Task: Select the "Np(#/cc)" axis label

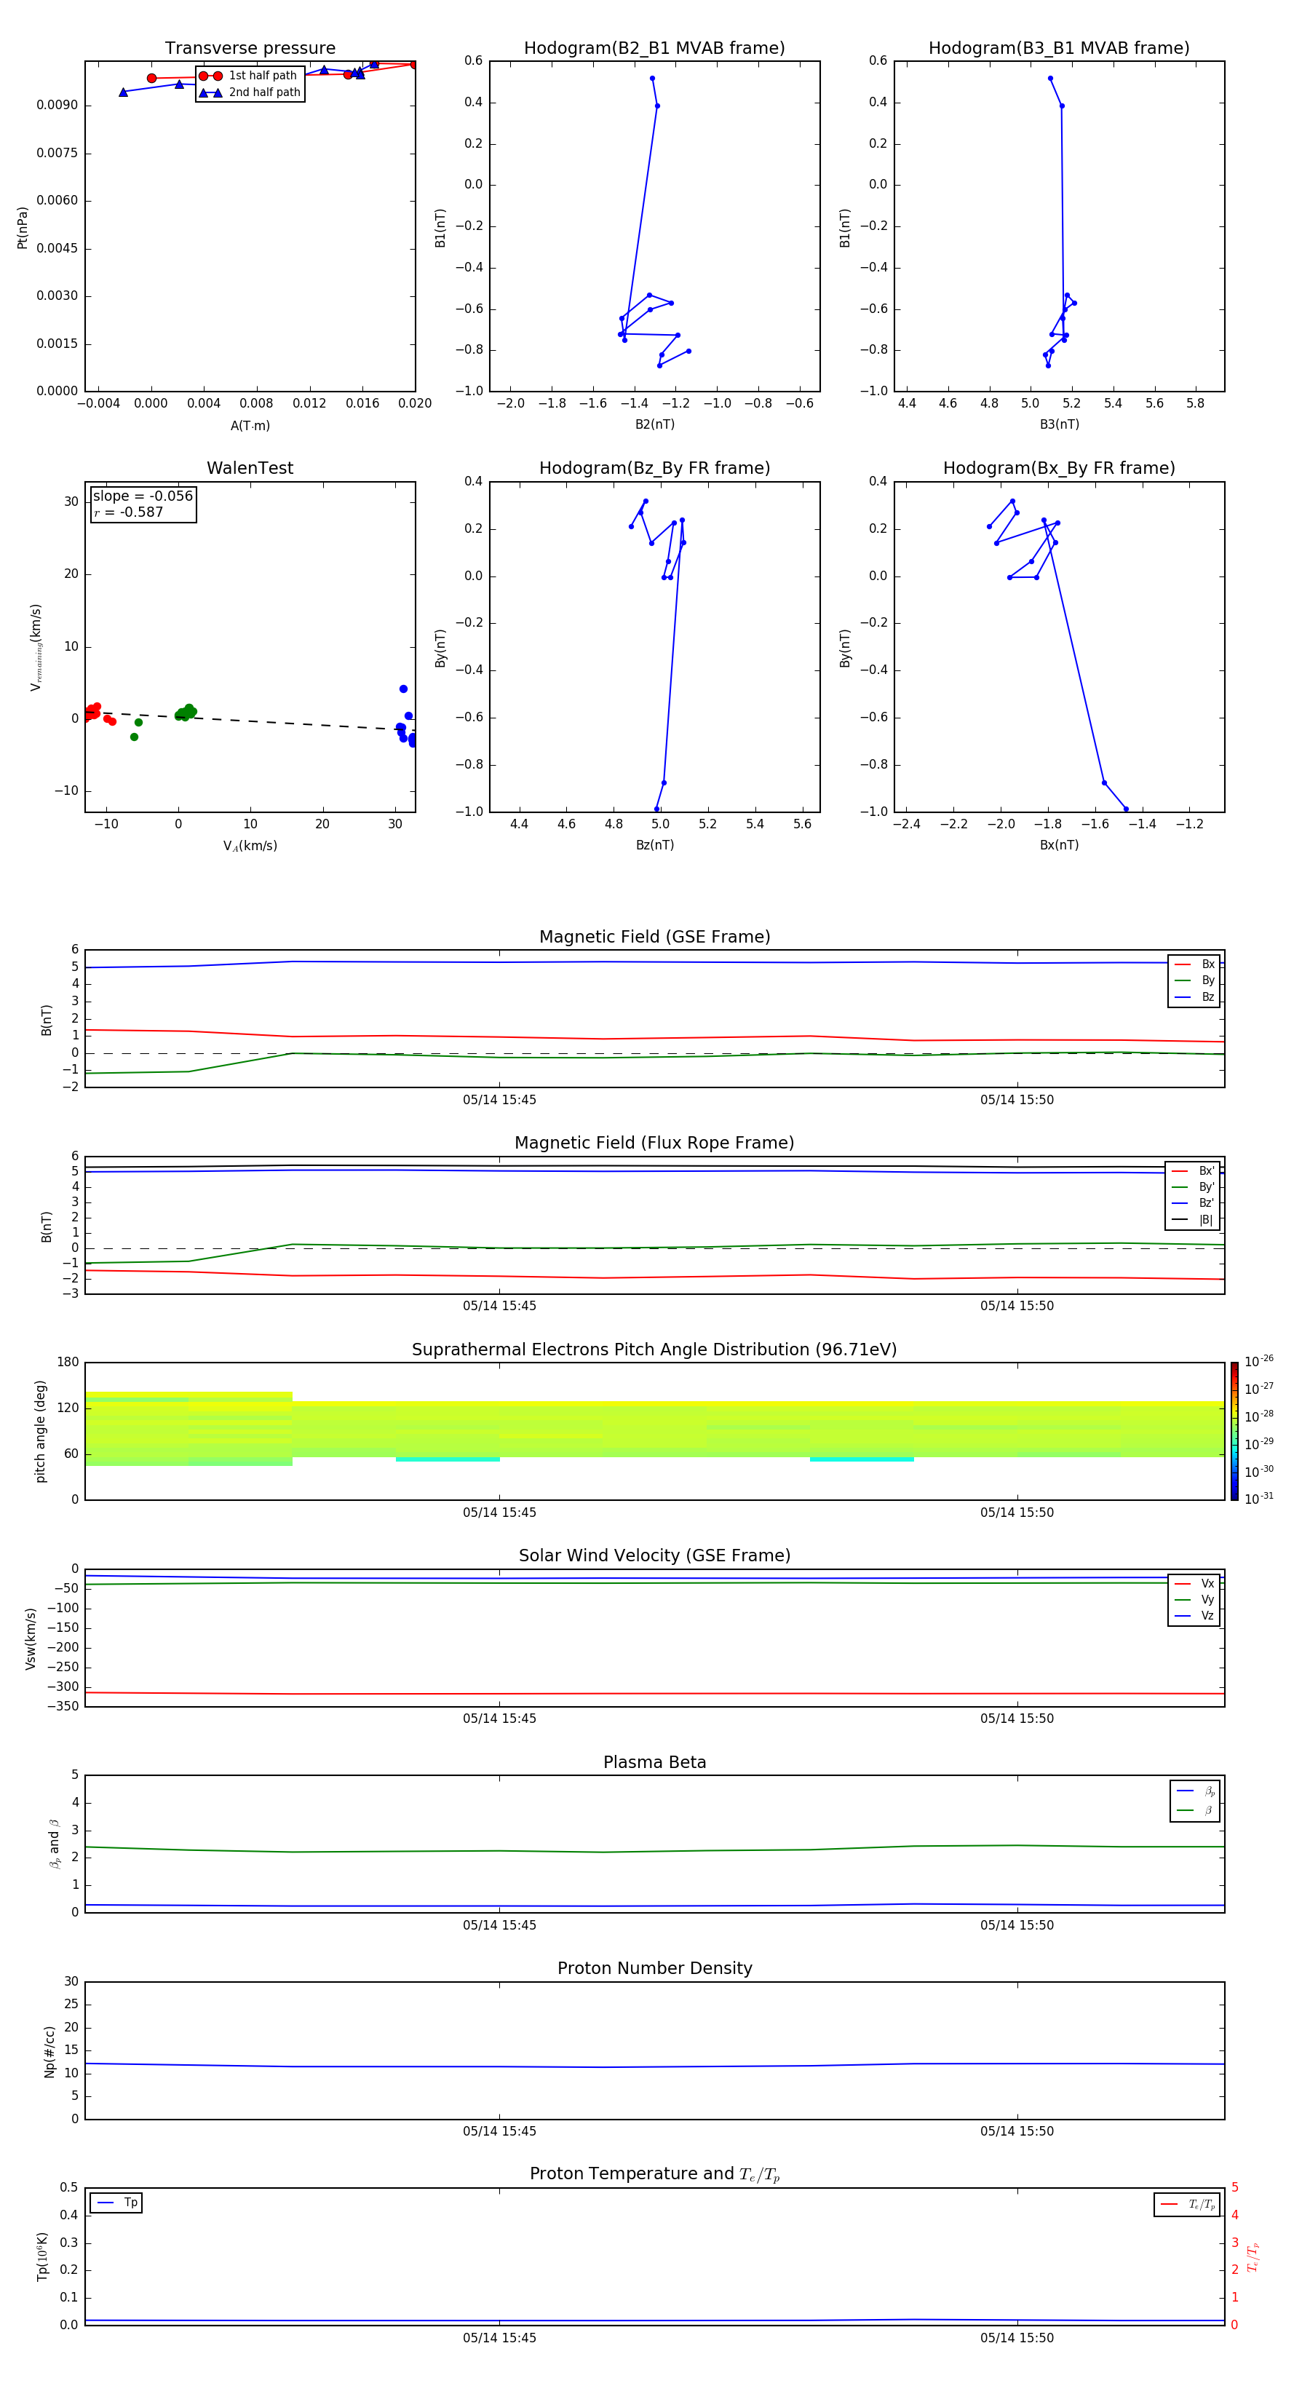Action: point(49,2051)
